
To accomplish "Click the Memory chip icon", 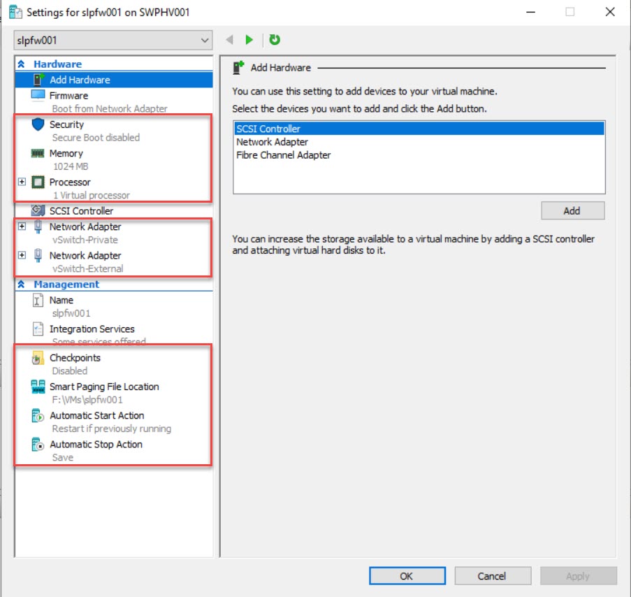I will [38, 154].
